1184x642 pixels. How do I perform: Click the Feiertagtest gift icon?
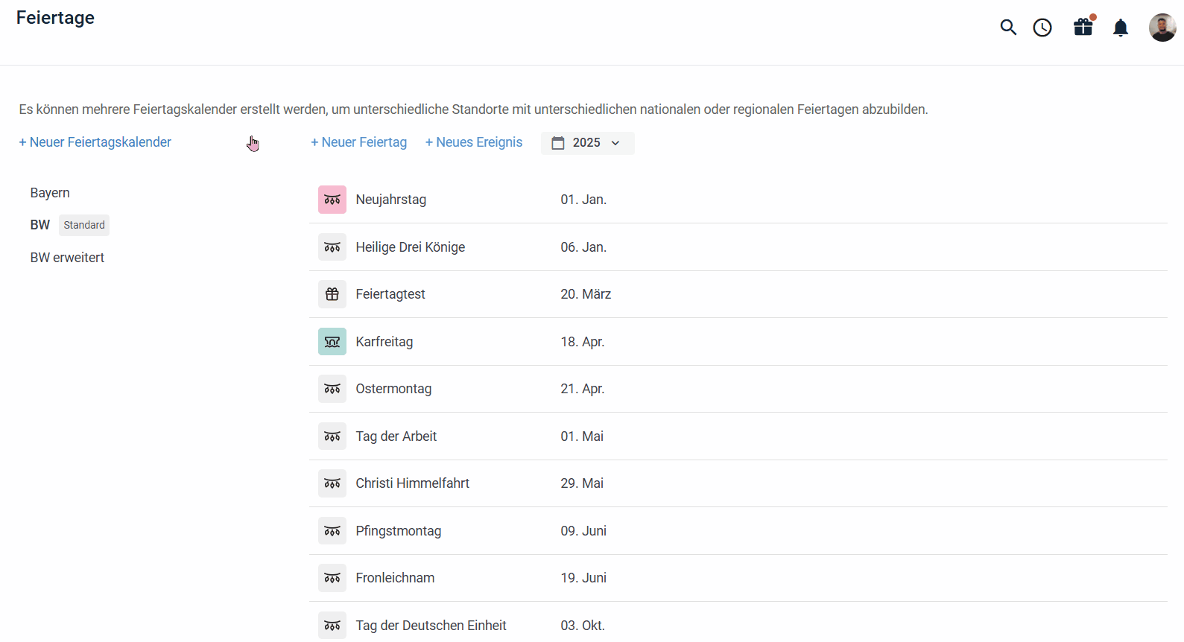[332, 294]
